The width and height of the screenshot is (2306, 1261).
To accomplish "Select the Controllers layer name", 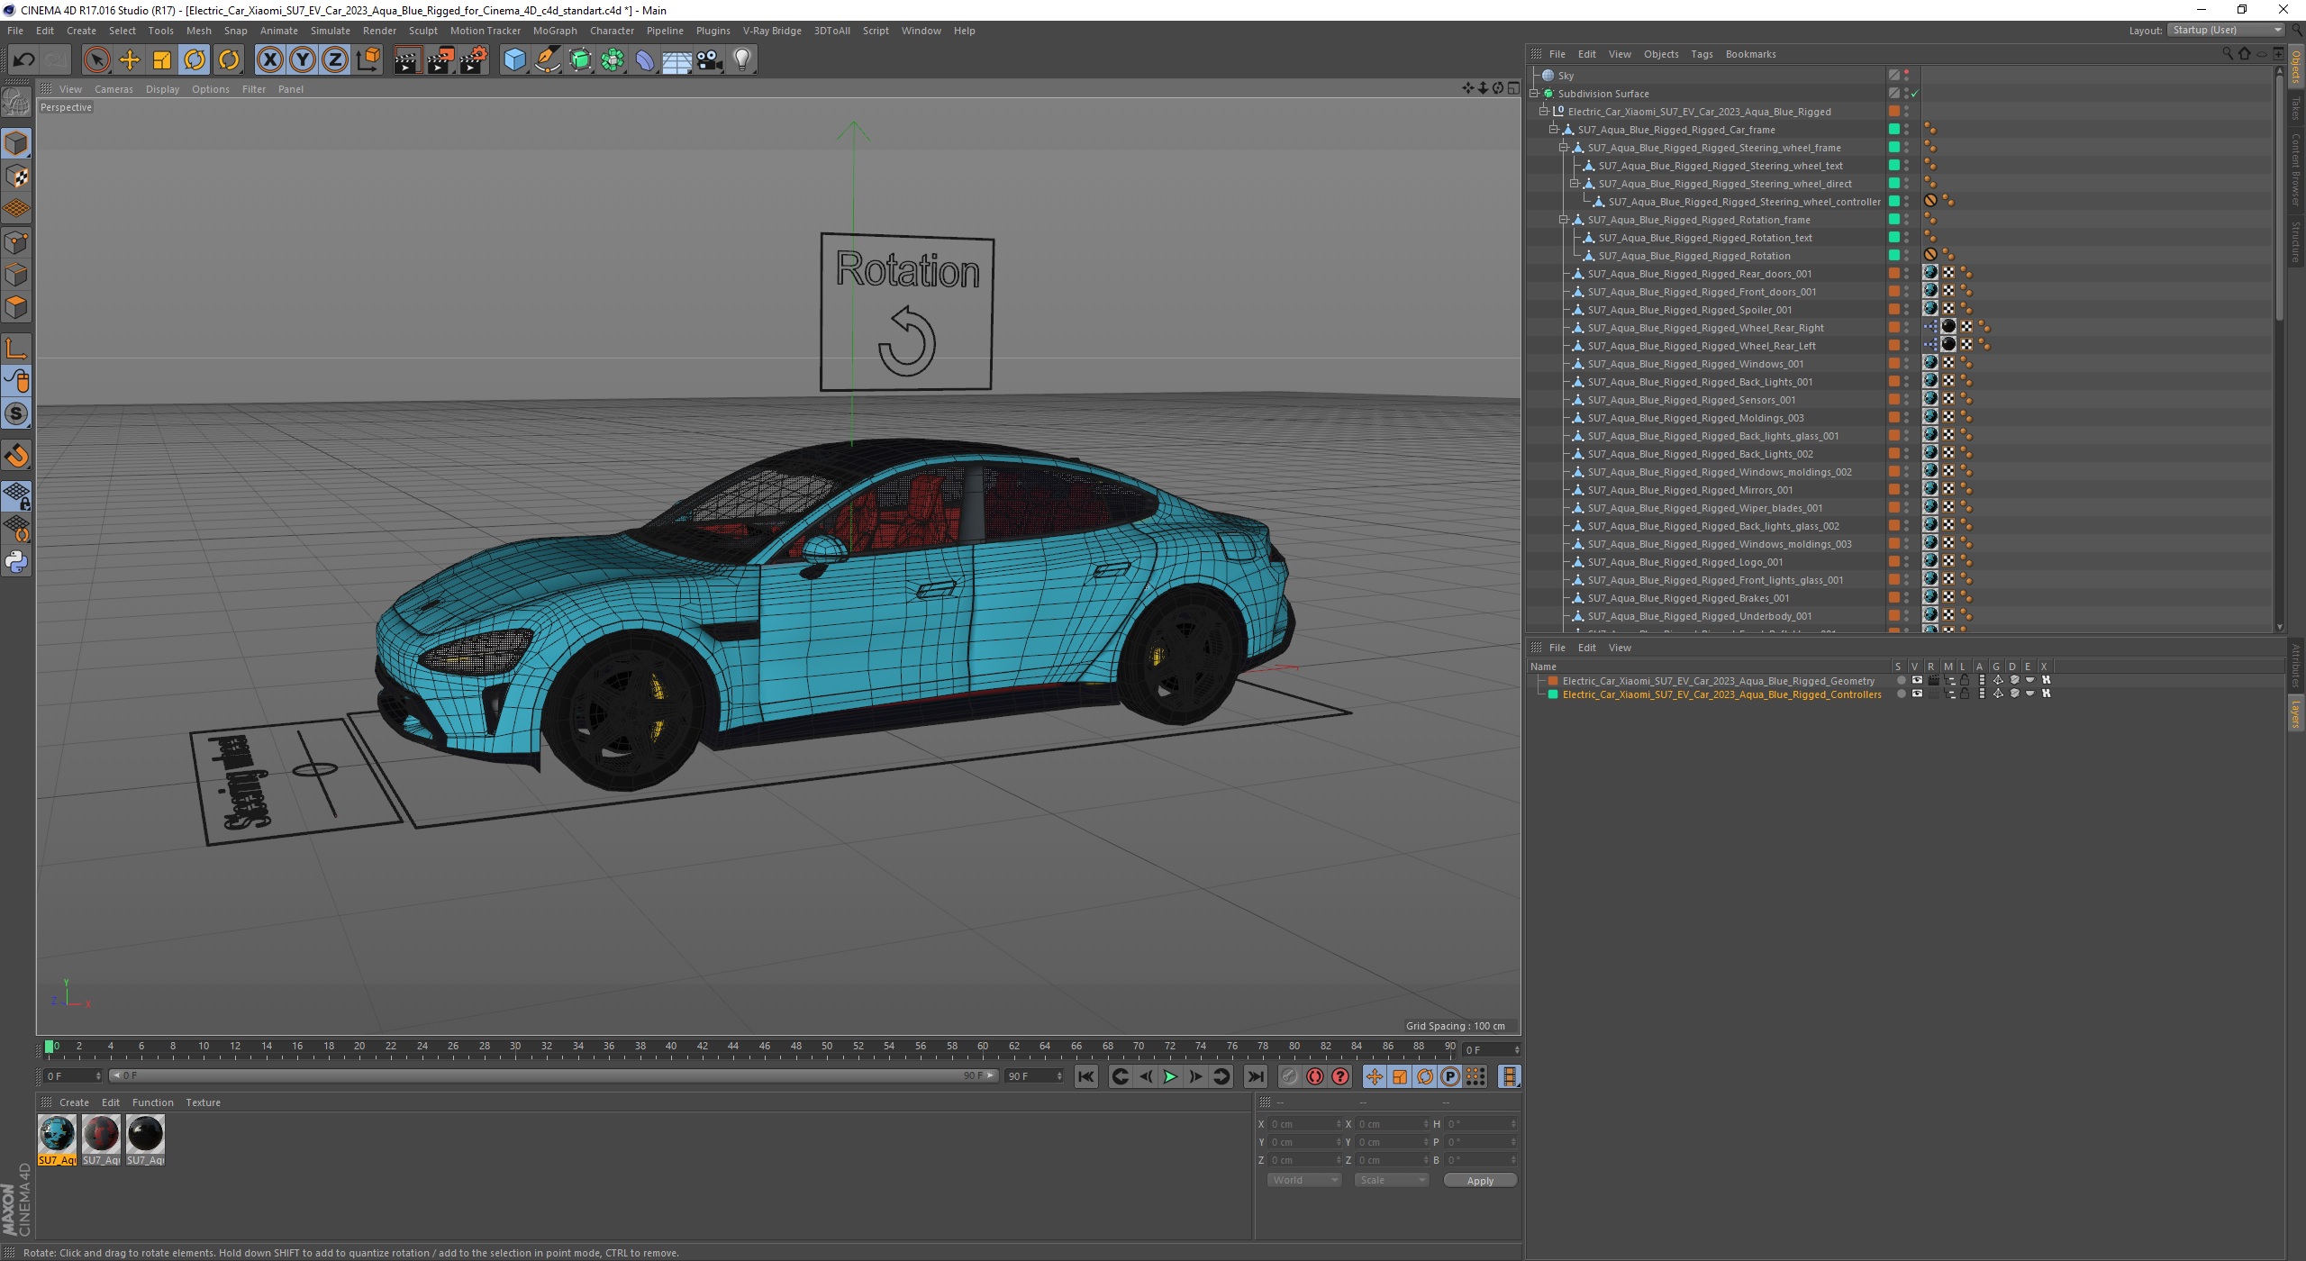I will (1721, 694).
